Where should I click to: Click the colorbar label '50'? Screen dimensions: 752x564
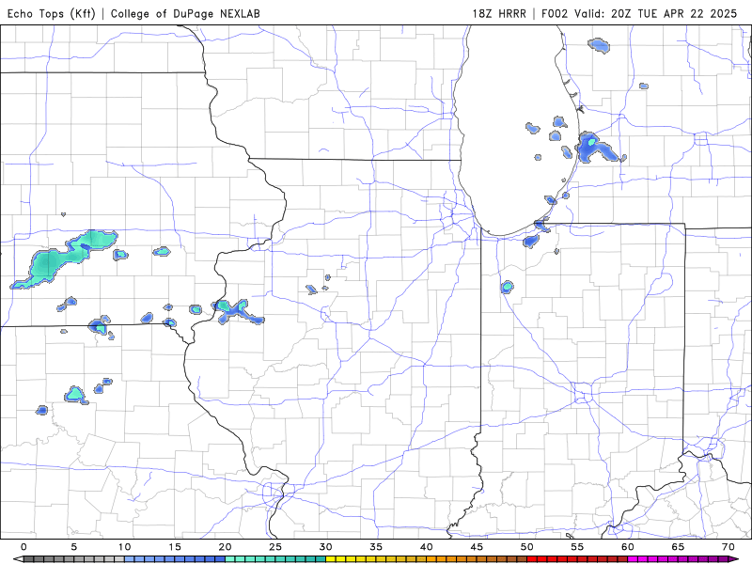(527, 547)
